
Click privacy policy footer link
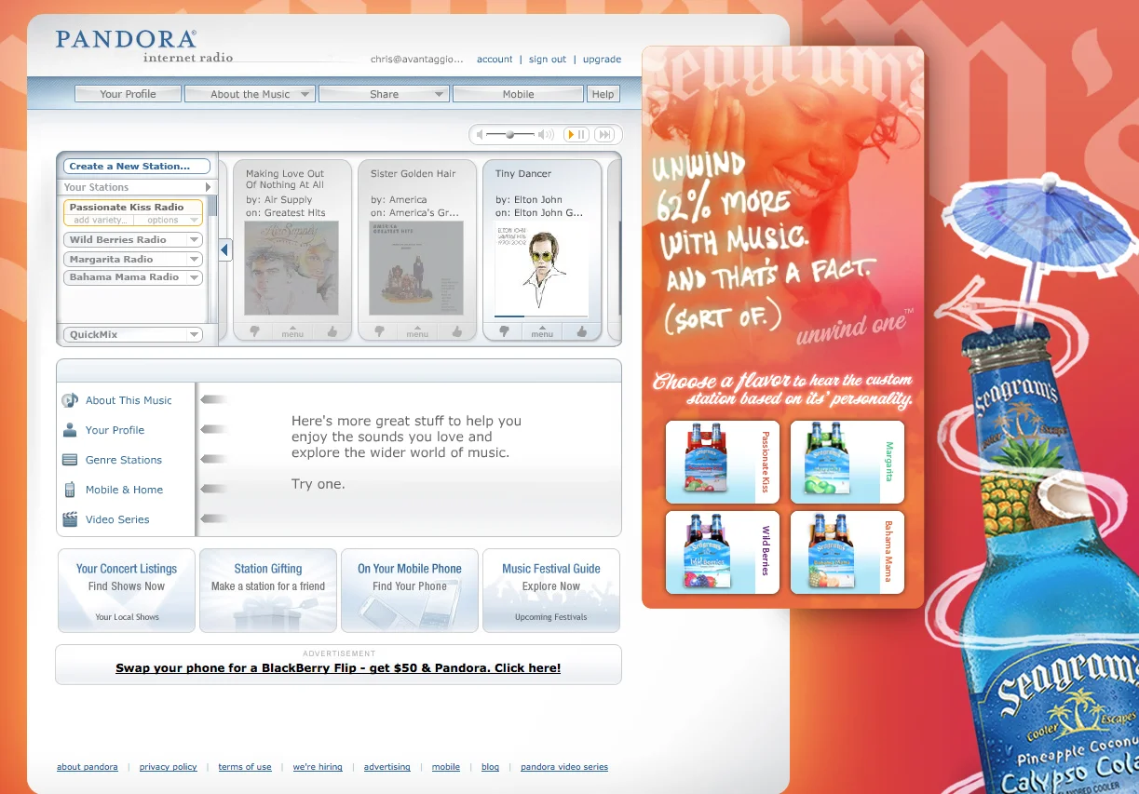click(x=169, y=767)
